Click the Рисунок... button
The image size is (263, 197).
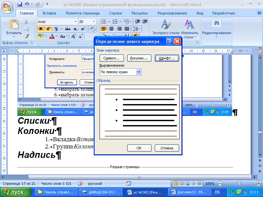pyautogui.click(x=139, y=58)
